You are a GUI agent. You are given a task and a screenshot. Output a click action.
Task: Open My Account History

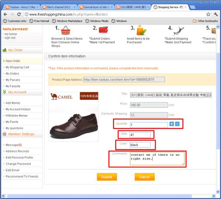(x=18, y=109)
